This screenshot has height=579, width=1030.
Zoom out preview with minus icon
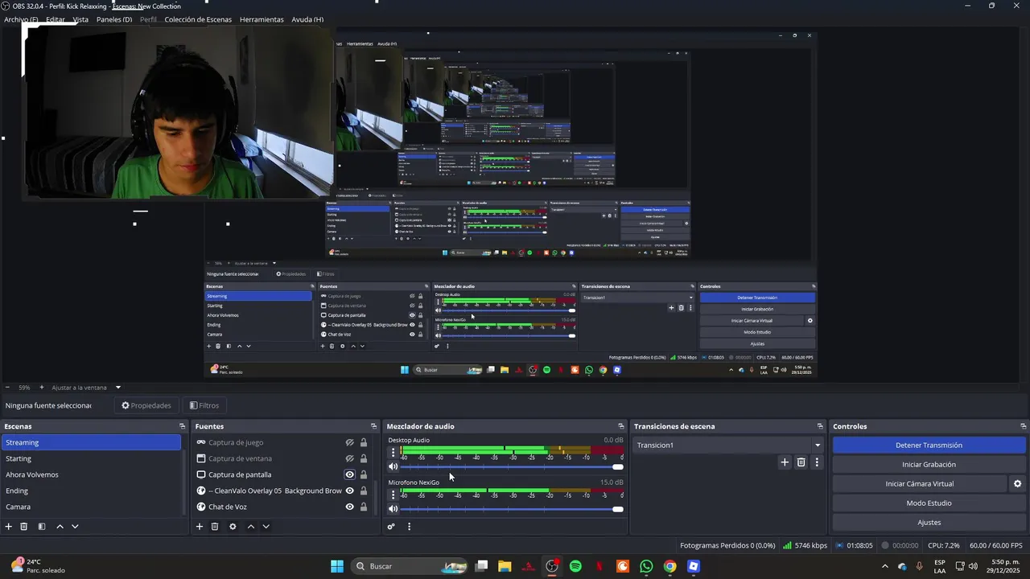[7, 388]
